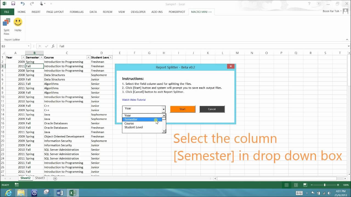Click the clock showing 4:01 PM

(340, 191)
